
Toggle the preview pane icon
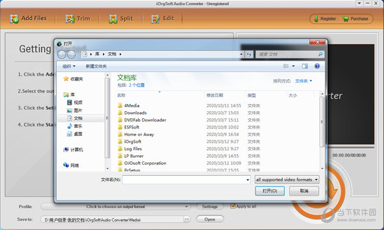coord(305,66)
